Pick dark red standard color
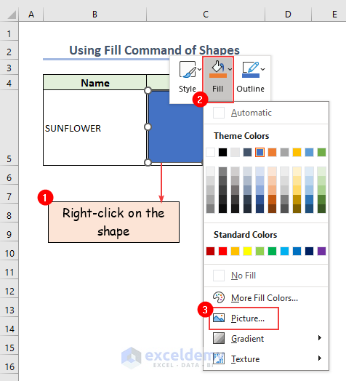346x381 pixels. pyautogui.click(x=210, y=252)
